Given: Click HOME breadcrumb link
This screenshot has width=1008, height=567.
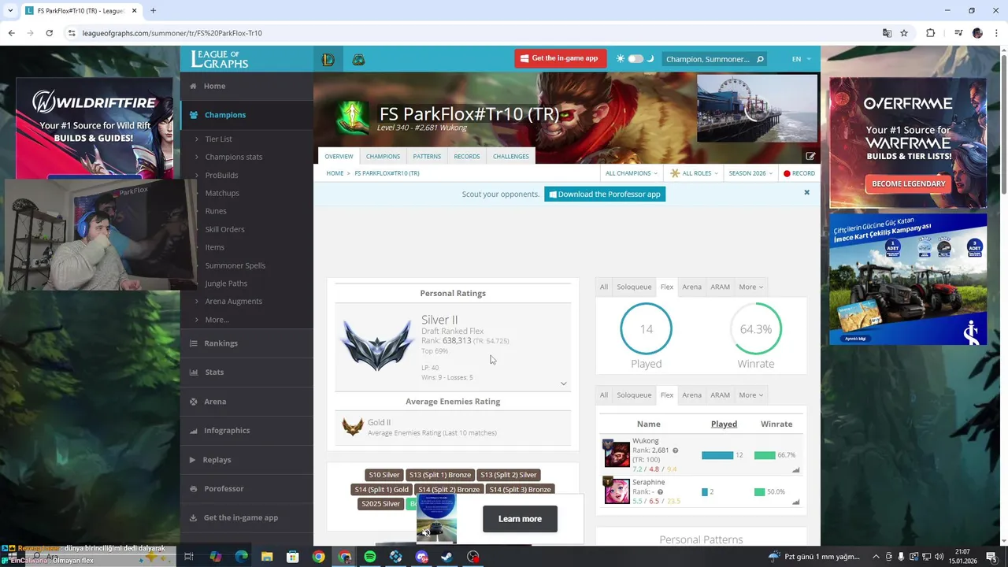Looking at the screenshot, I should [x=335, y=173].
